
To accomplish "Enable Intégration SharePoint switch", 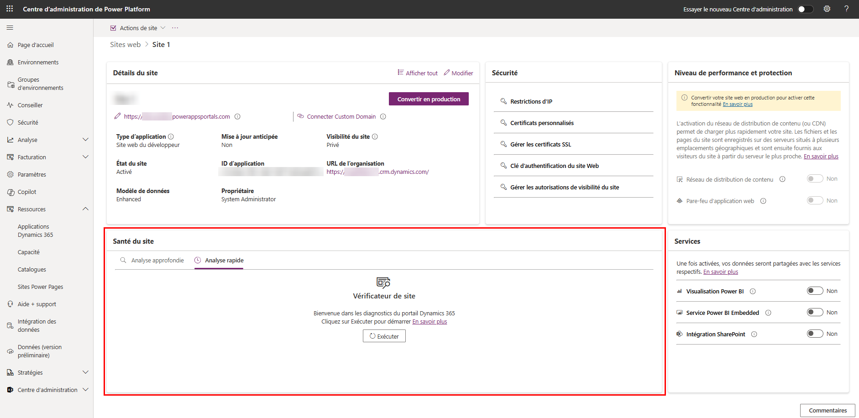I will pos(815,334).
